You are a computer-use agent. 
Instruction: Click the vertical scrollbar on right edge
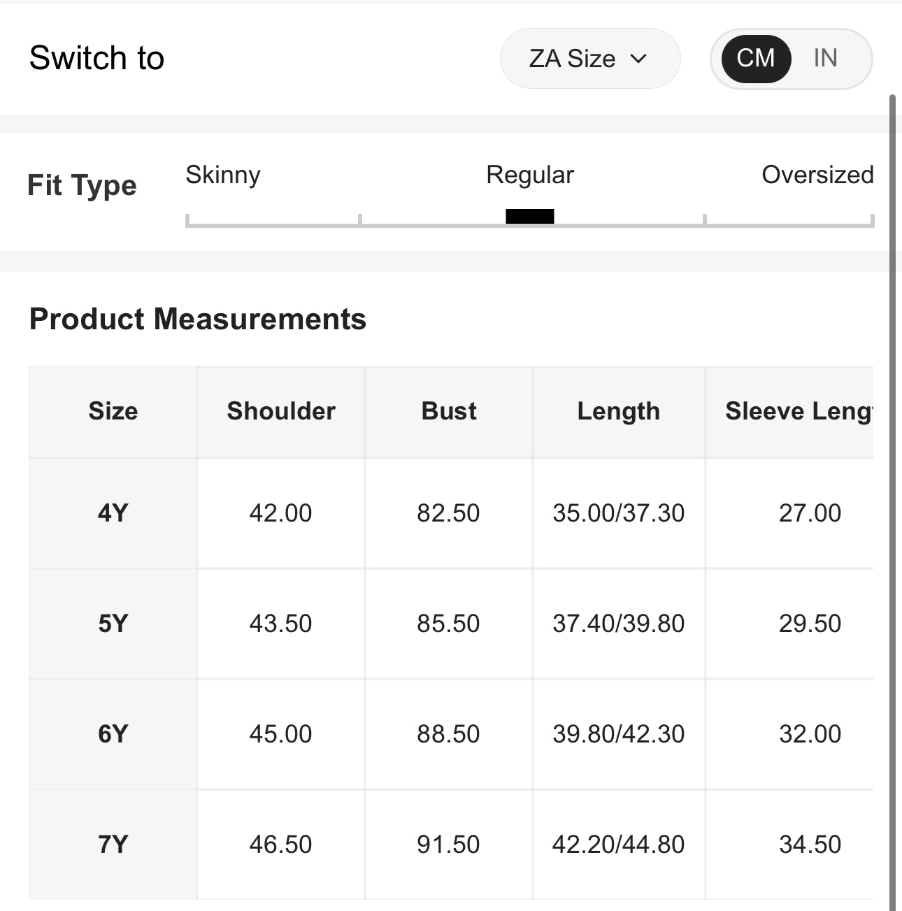point(892,489)
